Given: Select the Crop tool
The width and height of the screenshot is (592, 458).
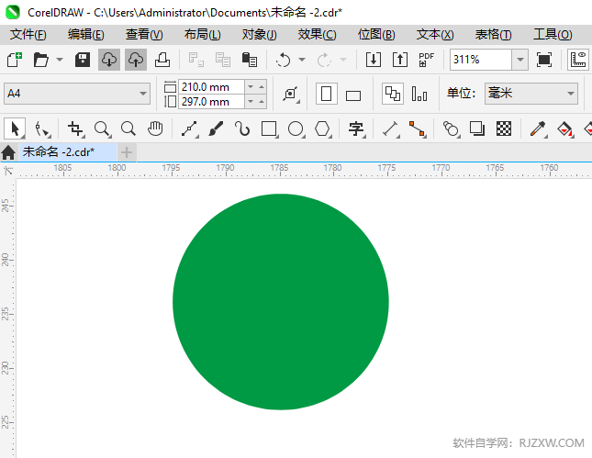Looking at the screenshot, I should tap(75, 128).
